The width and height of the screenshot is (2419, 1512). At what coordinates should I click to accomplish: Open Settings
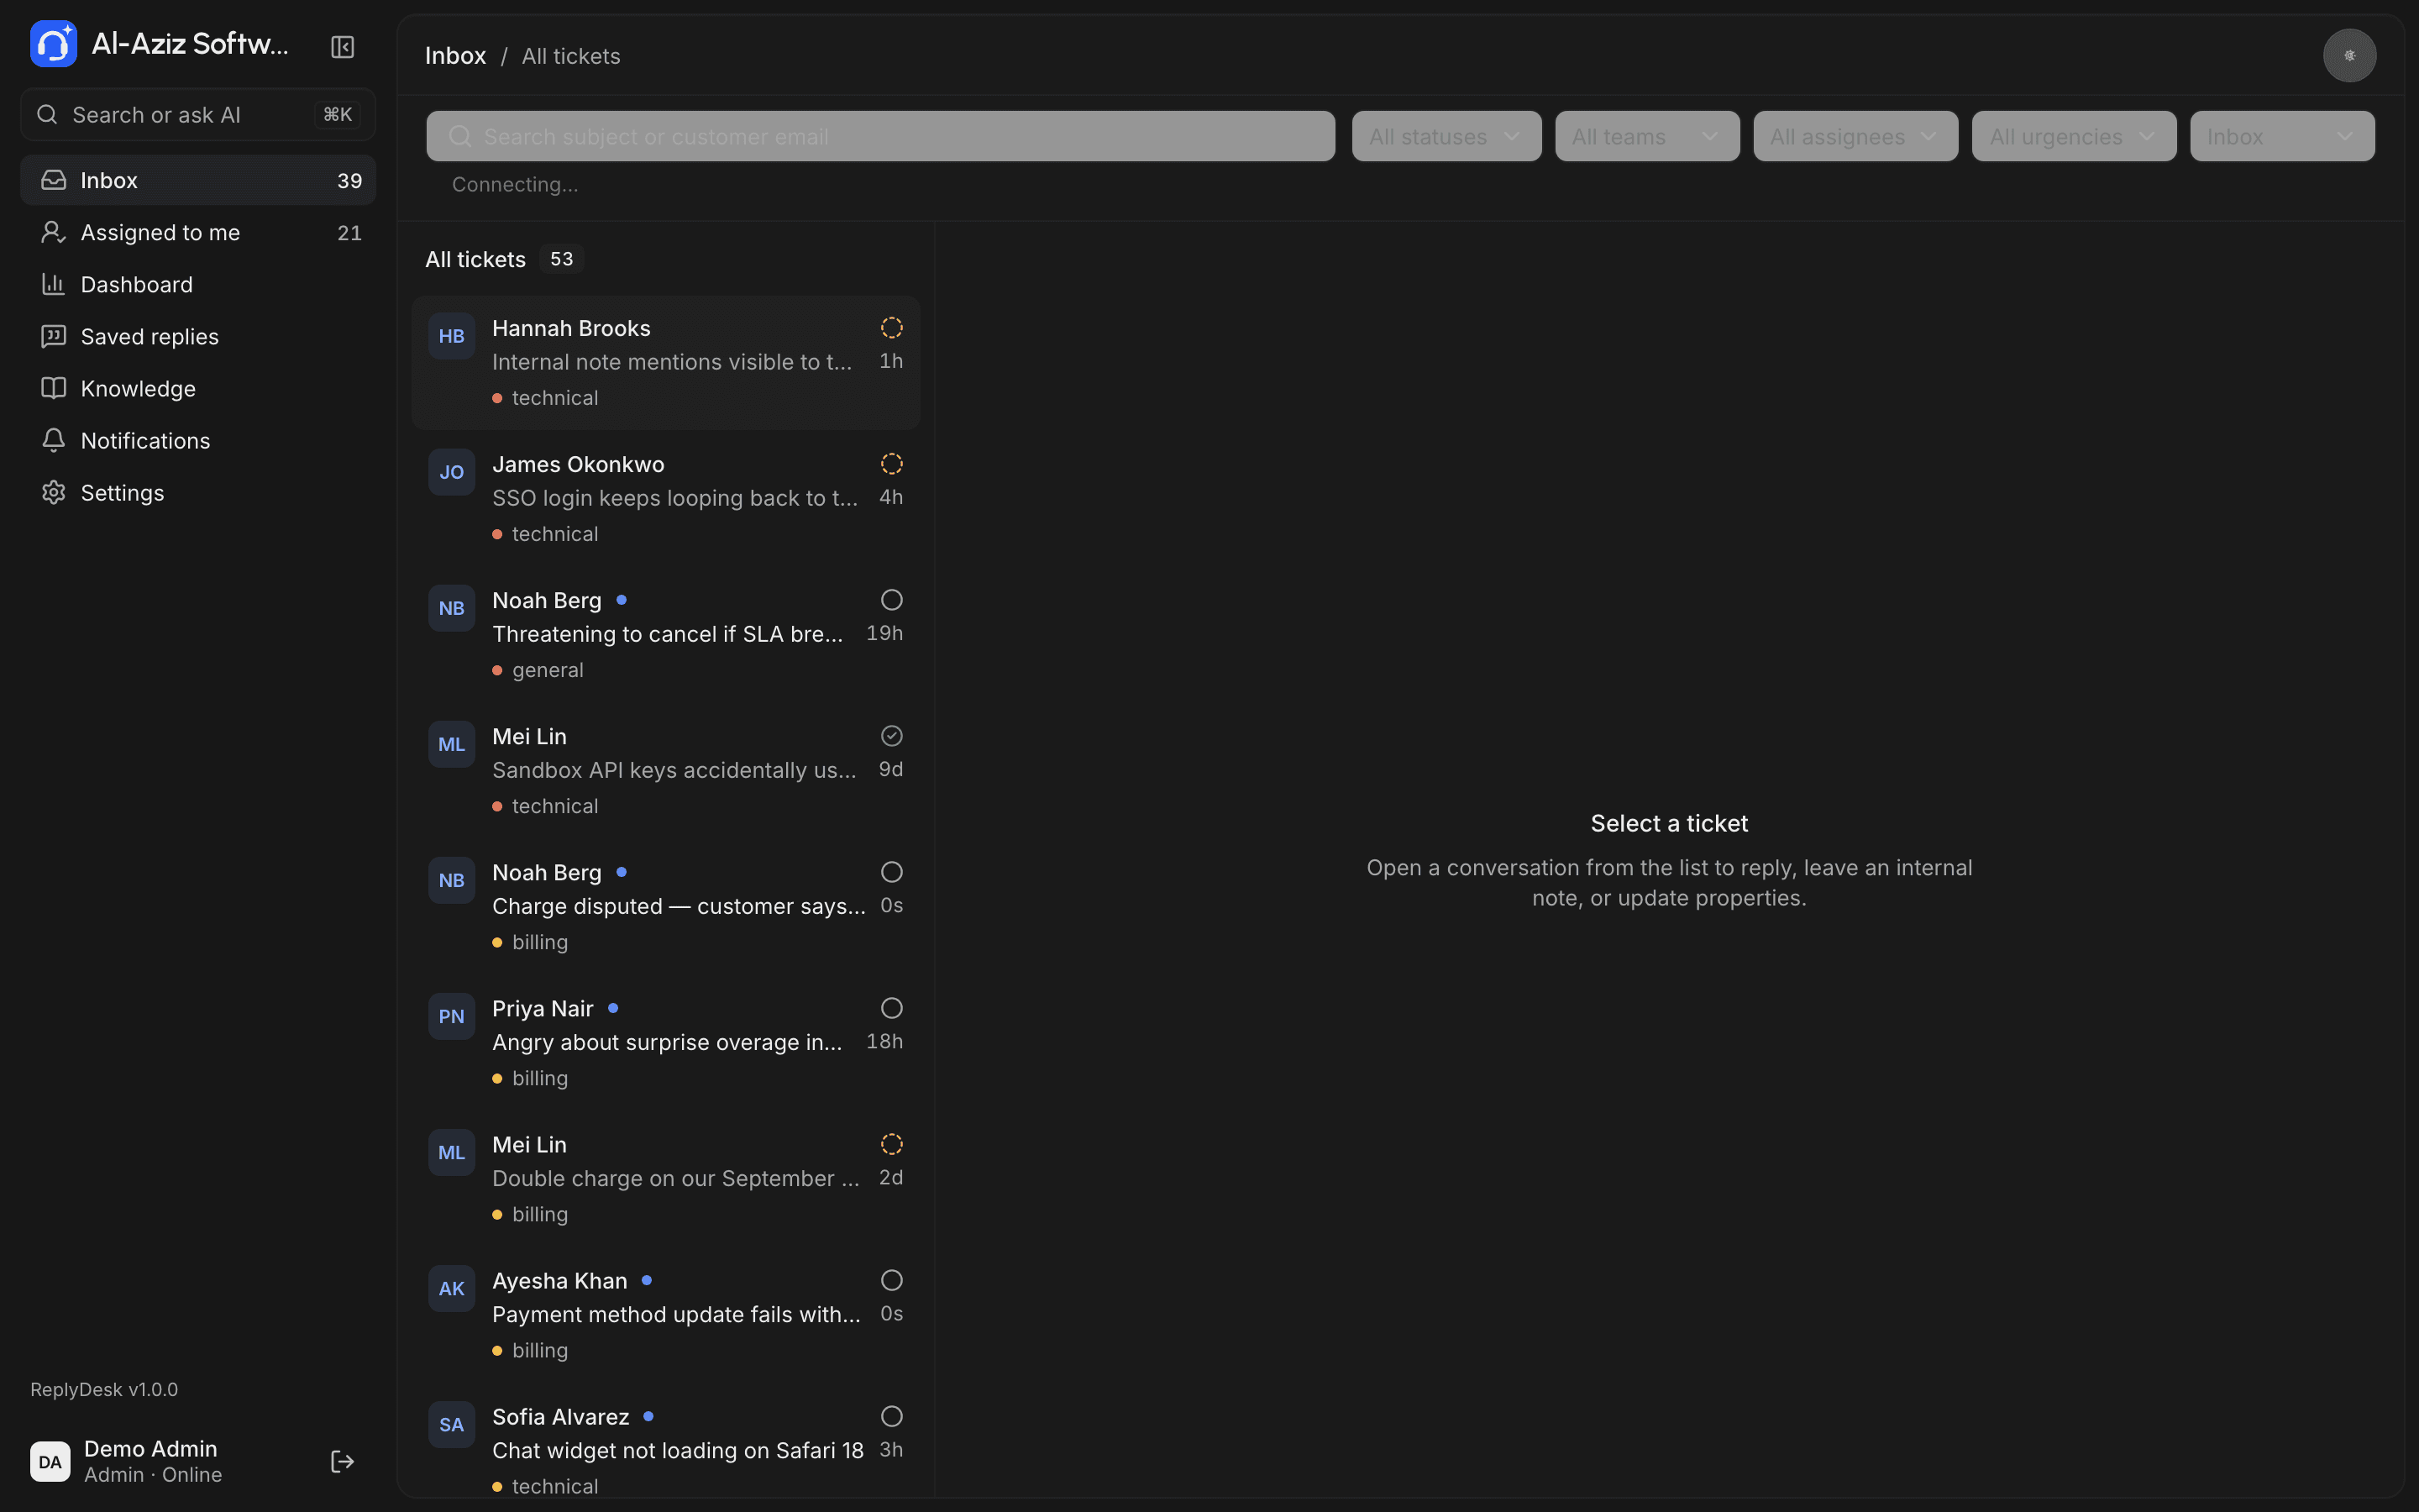point(198,492)
